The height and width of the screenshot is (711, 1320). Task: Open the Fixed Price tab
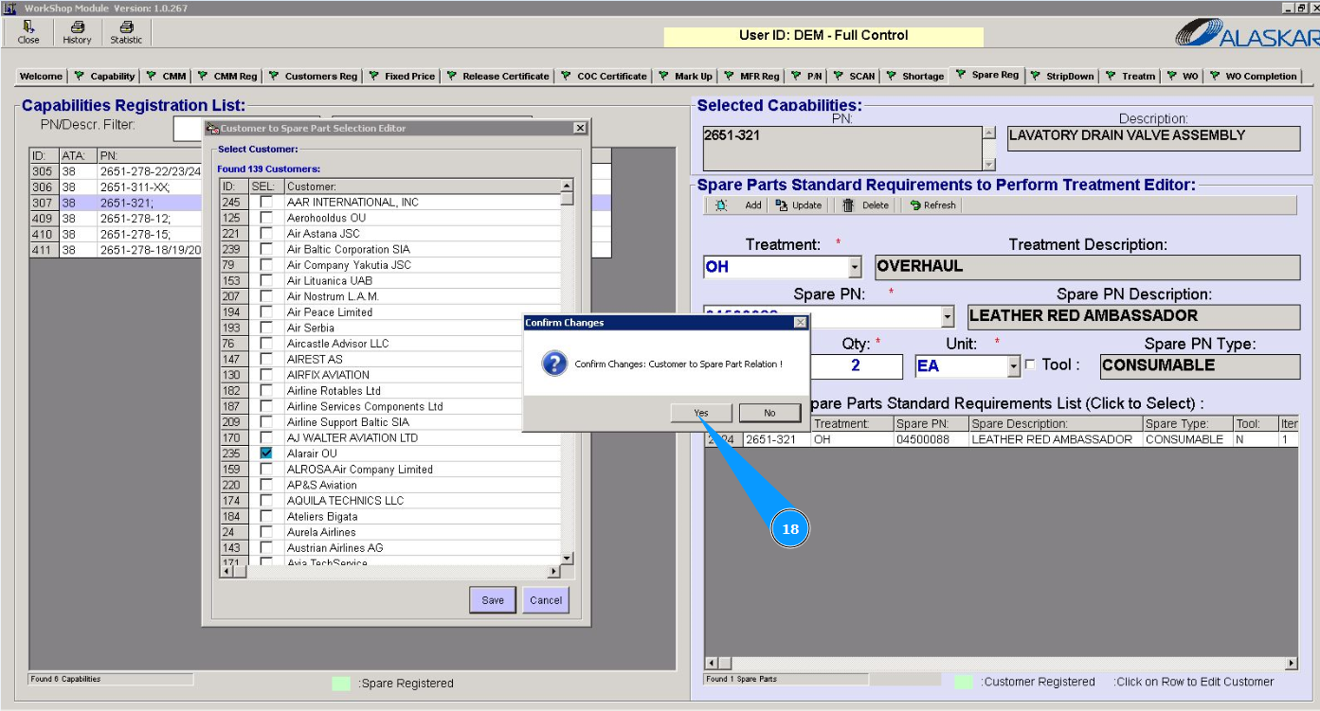[403, 77]
